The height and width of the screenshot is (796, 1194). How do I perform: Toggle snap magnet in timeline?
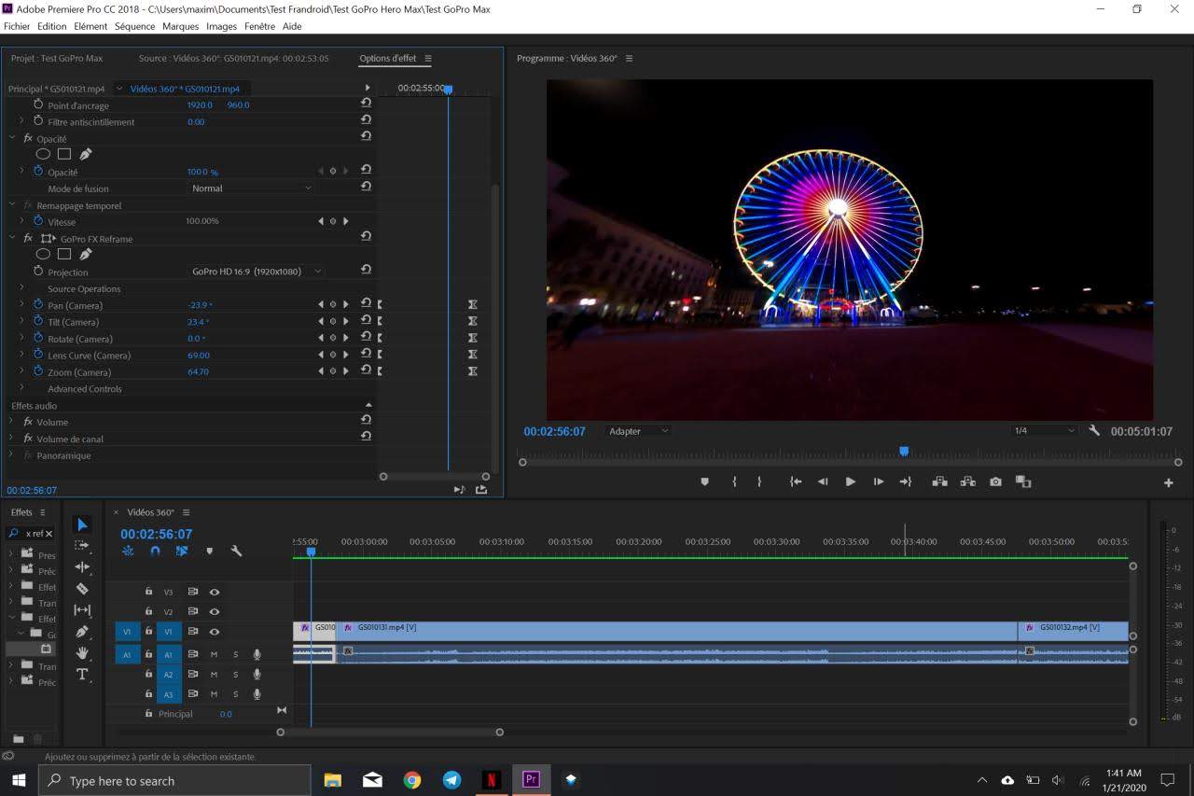click(x=155, y=552)
